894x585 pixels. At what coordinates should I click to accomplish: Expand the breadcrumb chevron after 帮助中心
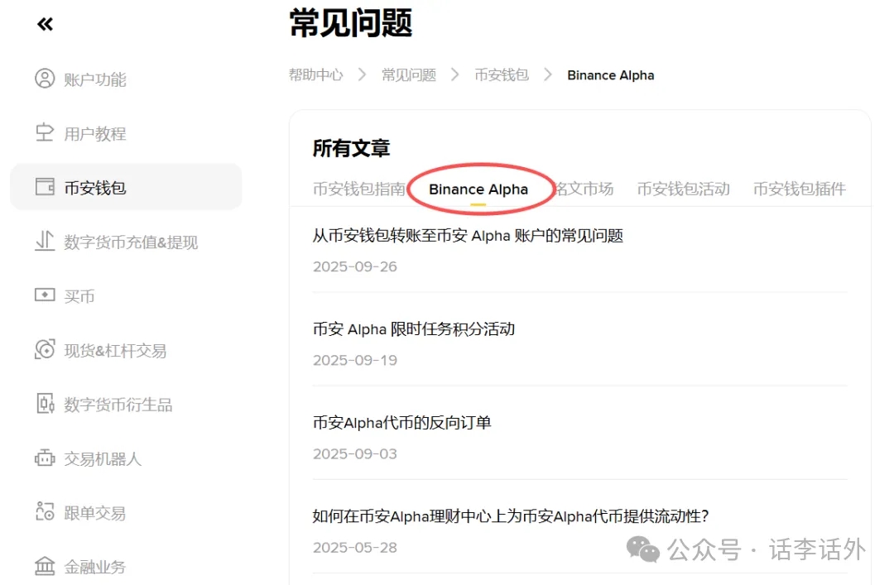pyautogui.click(x=361, y=74)
